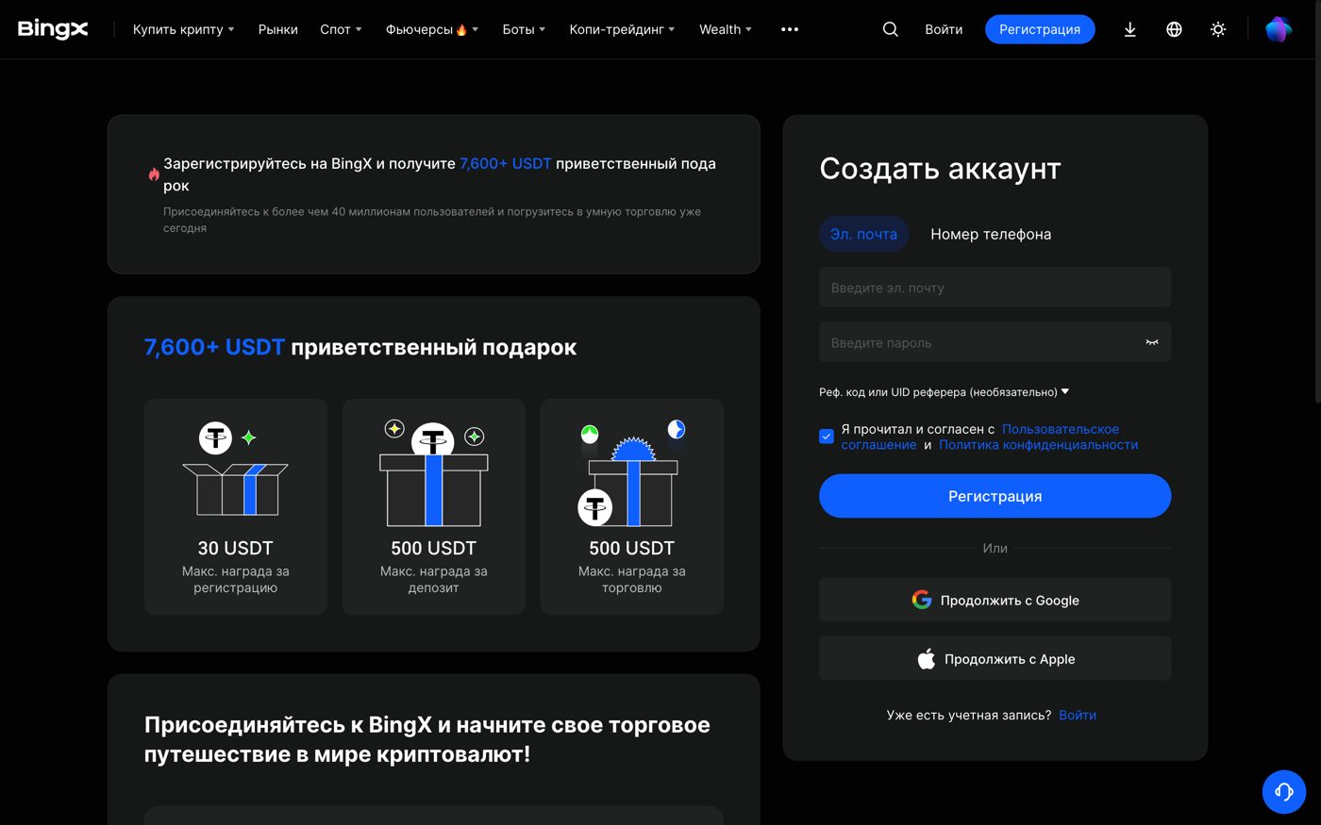The height and width of the screenshot is (825, 1321).
Task: Click Войти link below the form
Action: [x=1078, y=715]
